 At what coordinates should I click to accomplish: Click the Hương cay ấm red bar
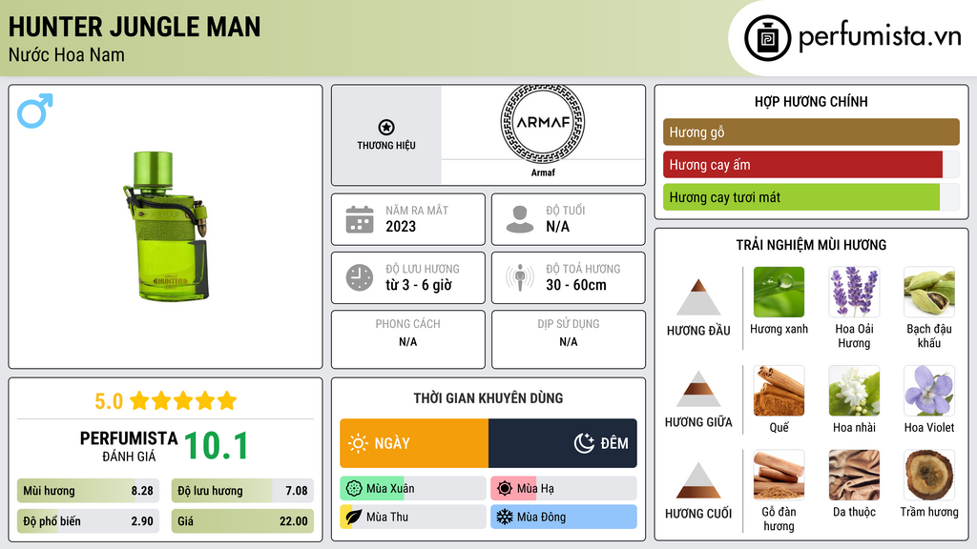click(x=802, y=165)
